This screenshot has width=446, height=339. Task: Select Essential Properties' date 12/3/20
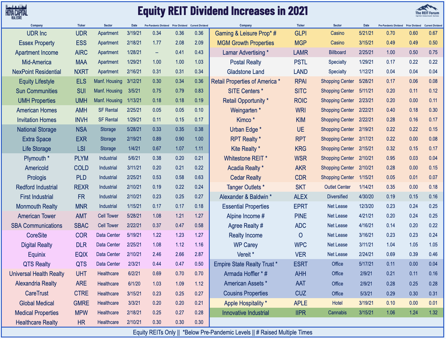(x=366, y=206)
